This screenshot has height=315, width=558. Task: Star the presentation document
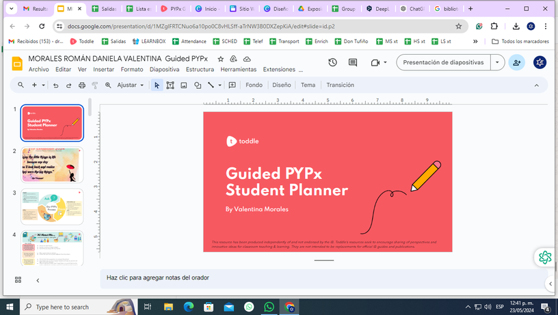click(x=220, y=59)
